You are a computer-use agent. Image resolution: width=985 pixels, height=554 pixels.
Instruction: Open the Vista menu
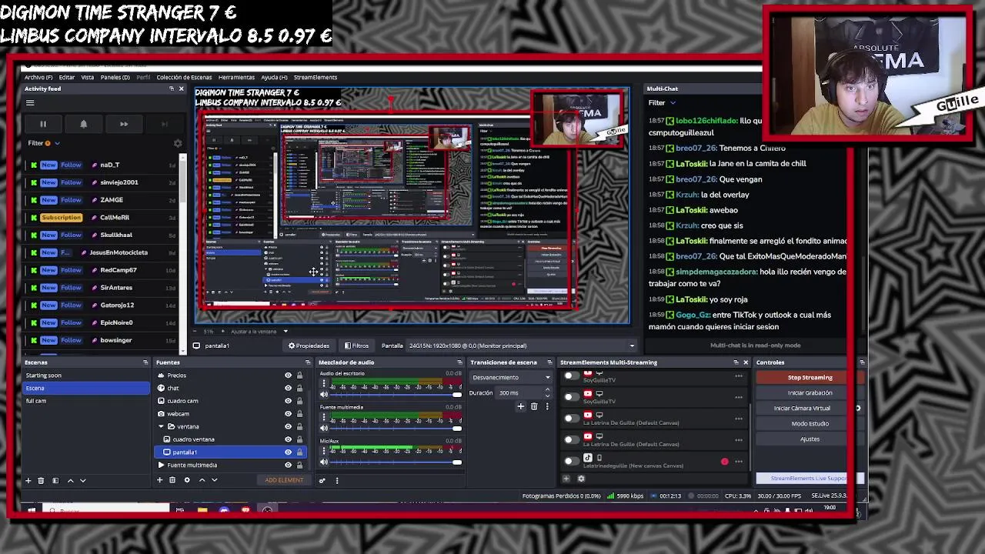pyautogui.click(x=88, y=77)
